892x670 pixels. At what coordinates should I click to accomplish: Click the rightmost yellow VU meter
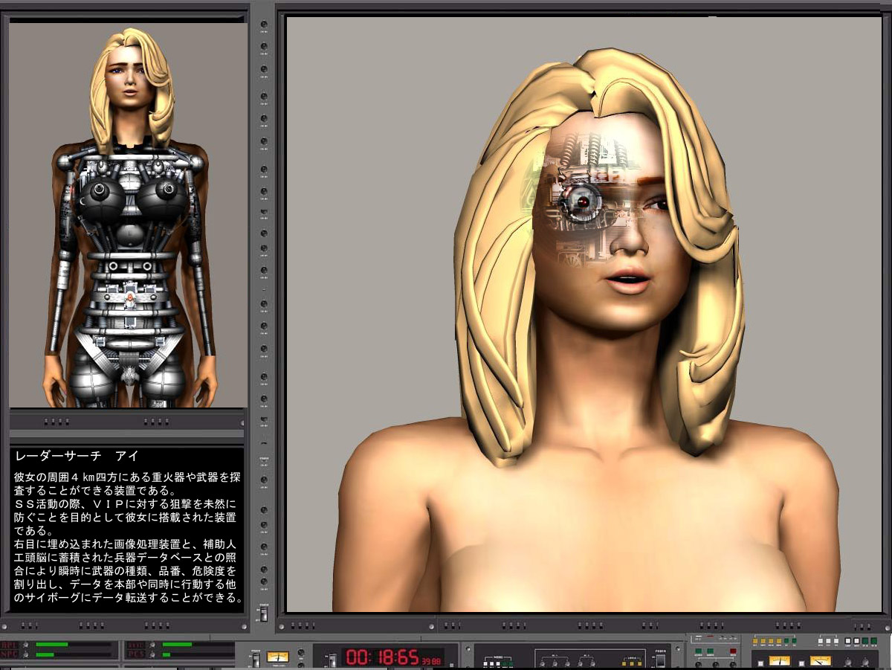(x=821, y=660)
